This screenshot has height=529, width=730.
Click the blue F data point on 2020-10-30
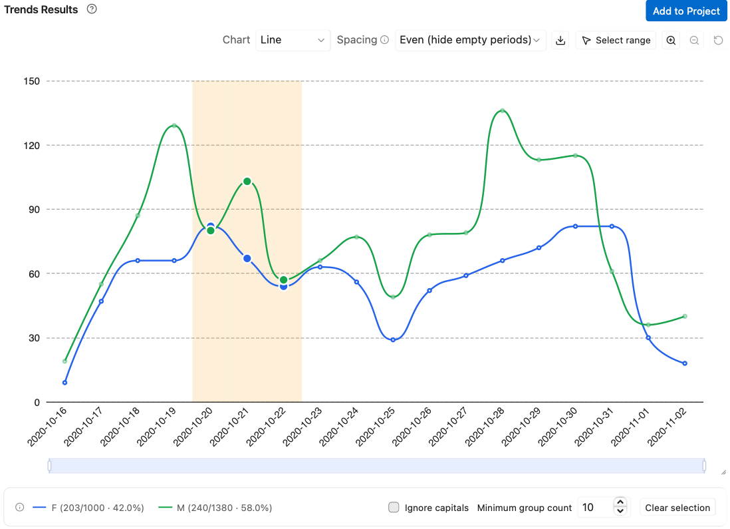576,226
